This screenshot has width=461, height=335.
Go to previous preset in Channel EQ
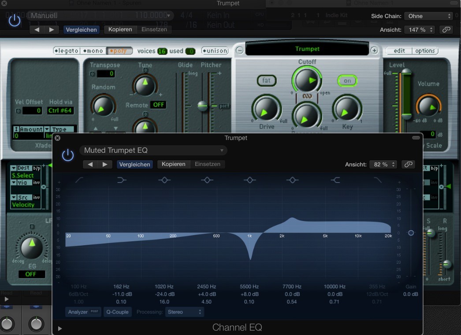coord(90,164)
